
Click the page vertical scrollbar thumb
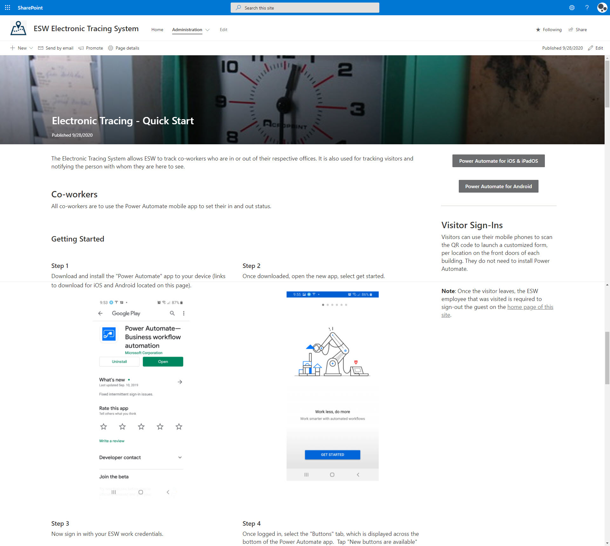[607, 84]
